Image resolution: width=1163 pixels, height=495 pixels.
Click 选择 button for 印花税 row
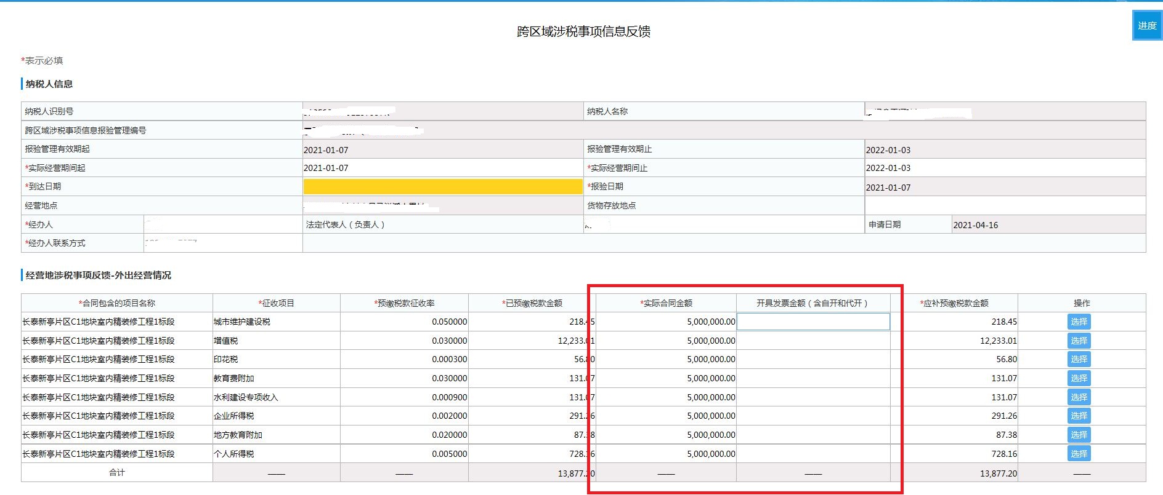[x=1079, y=359]
